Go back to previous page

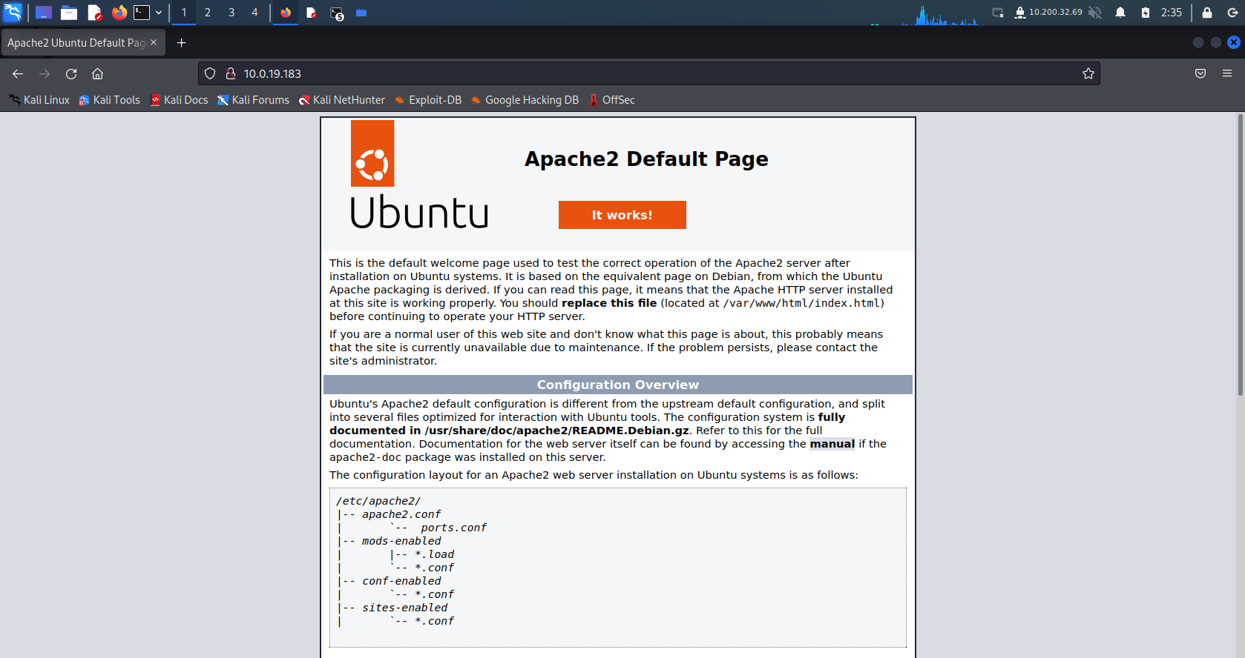click(x=18, y=74)
